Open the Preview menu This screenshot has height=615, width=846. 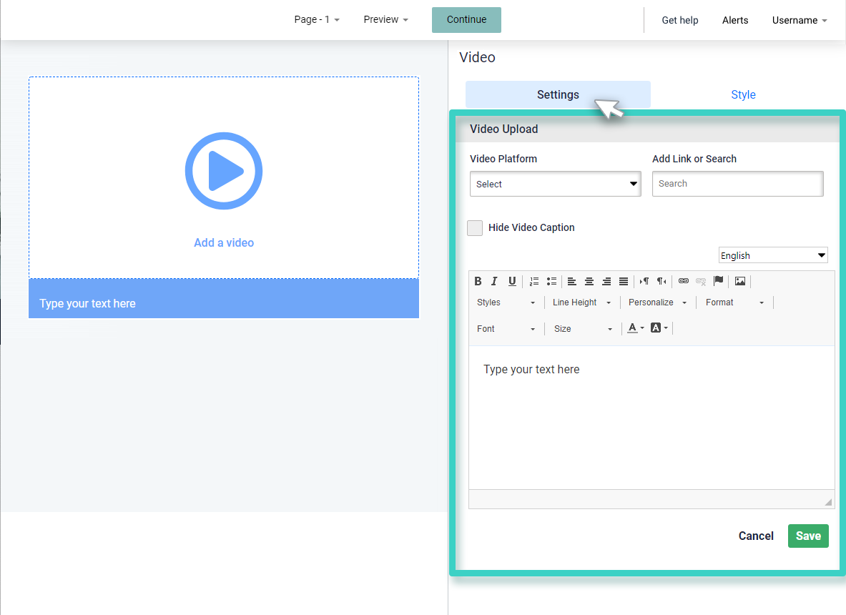[385, 19]
